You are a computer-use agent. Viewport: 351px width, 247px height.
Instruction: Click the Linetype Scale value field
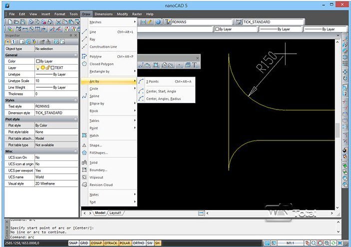55,81
